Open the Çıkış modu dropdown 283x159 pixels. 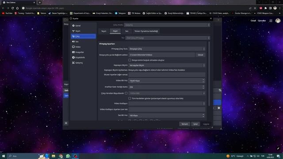[167, 25]
